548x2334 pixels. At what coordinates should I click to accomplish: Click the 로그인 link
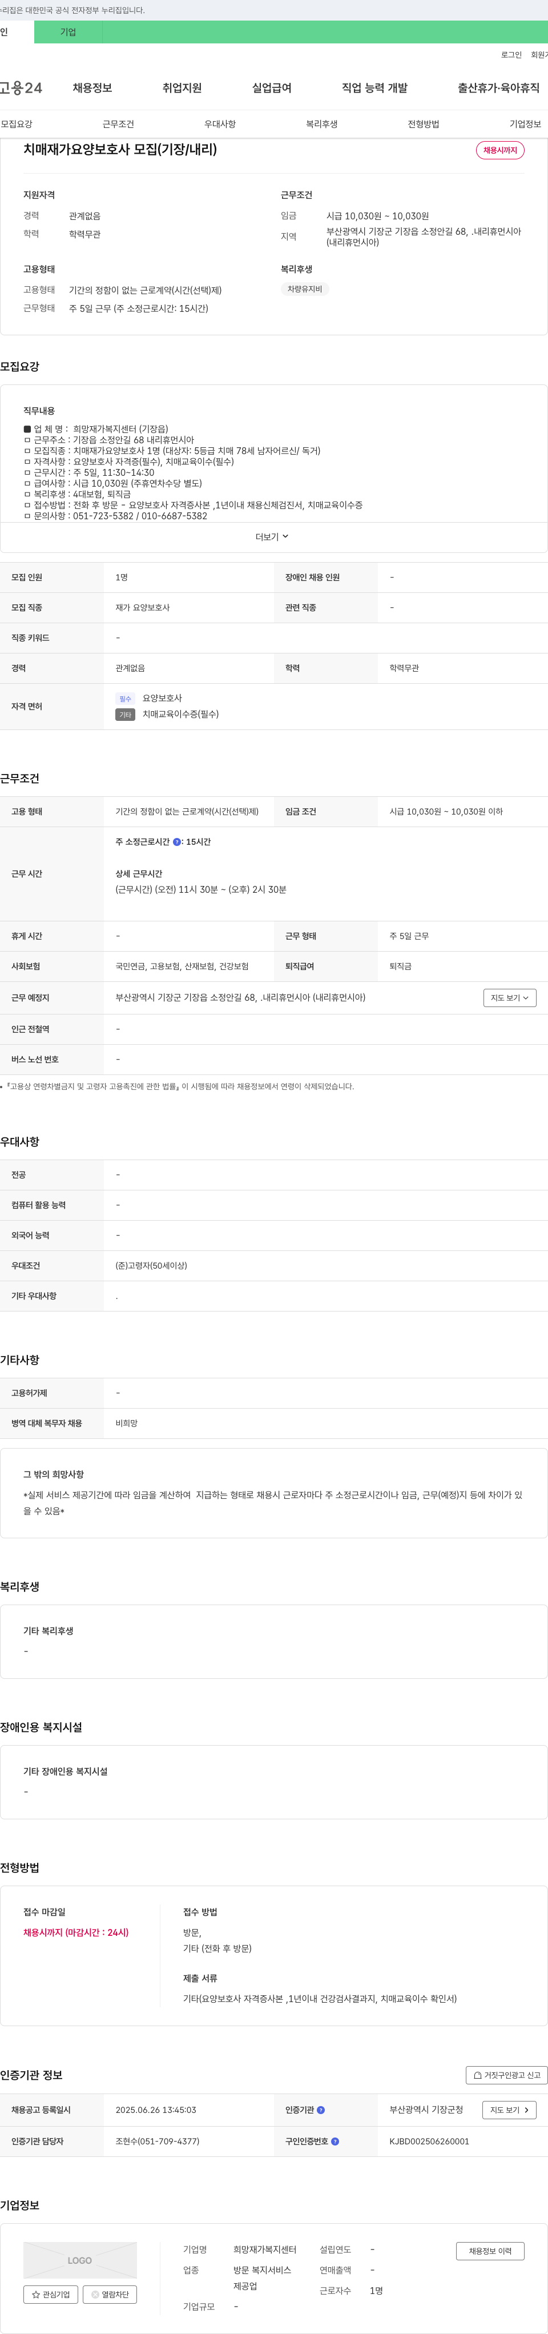[511, 55]
